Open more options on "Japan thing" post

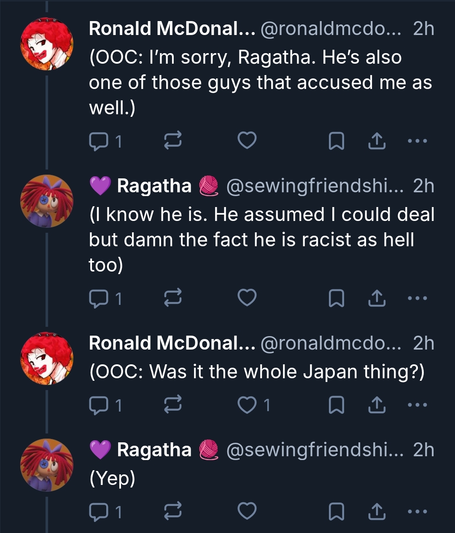tap(418, 405)
